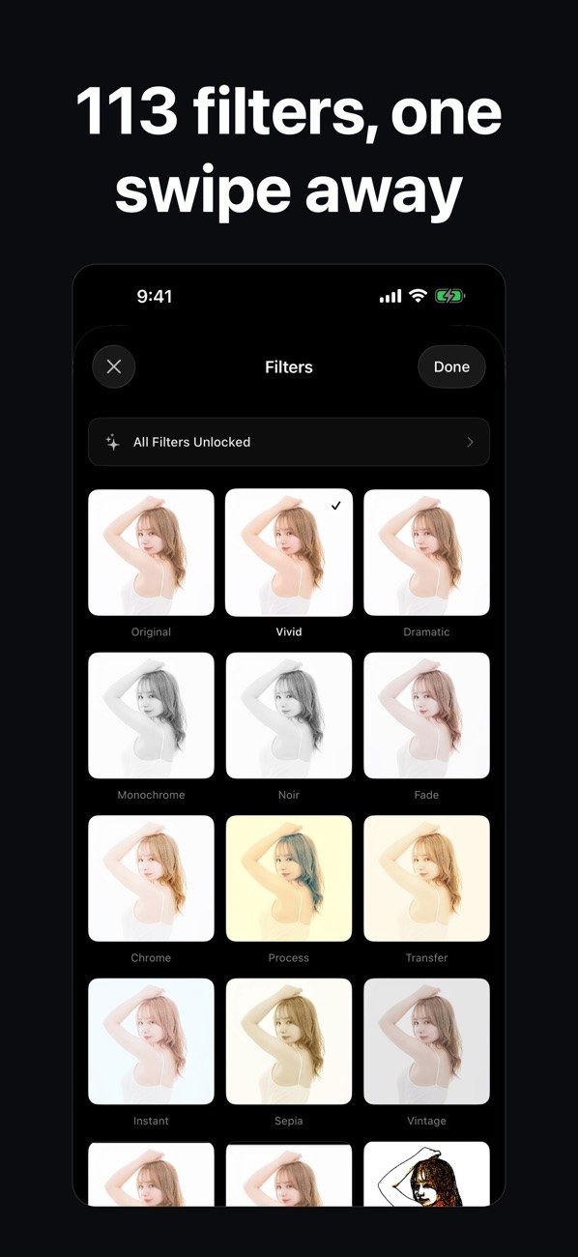Image resolution: width=578 pixels, height=1257 pixels.
Task: Click the Process label text
Action: coord(289,957)
